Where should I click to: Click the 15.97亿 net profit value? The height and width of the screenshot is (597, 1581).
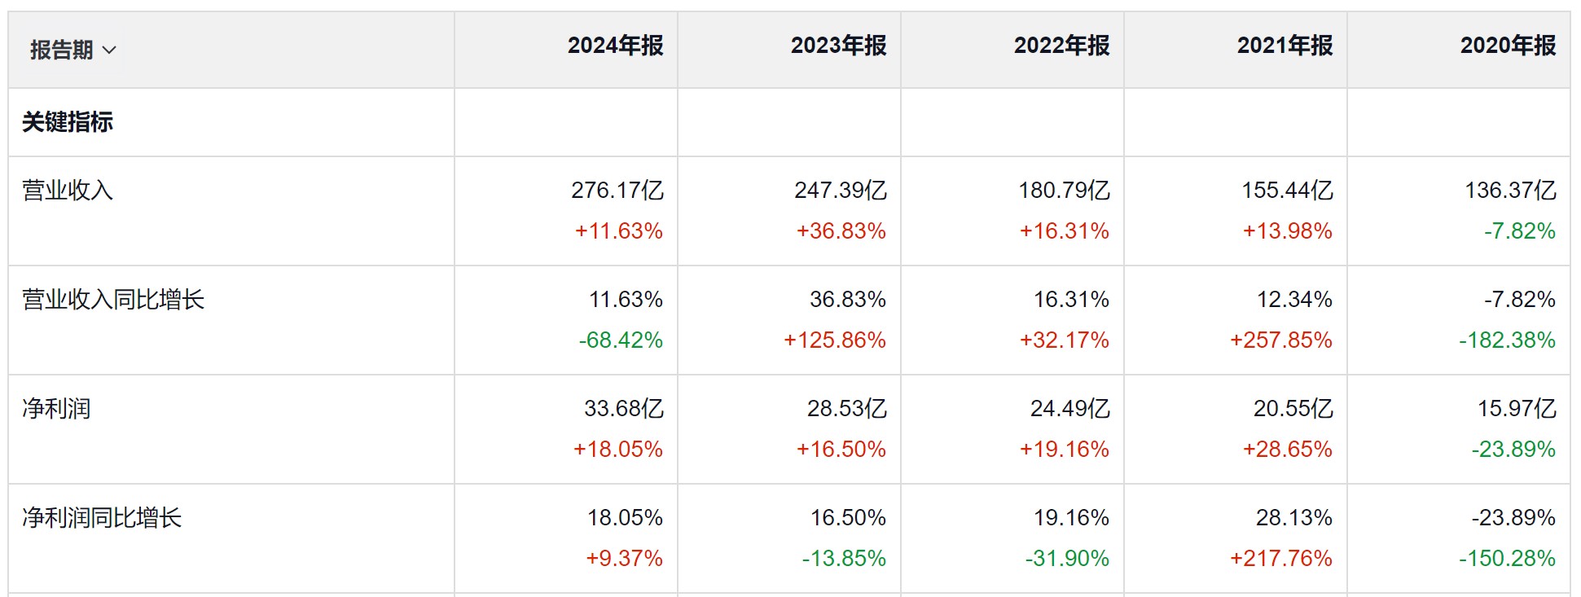coord(1517,409)
